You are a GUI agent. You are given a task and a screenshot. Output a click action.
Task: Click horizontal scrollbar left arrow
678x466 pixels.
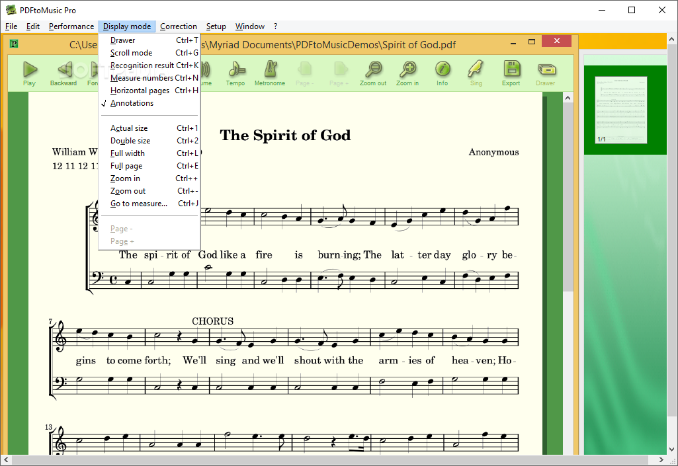(6, 459)
